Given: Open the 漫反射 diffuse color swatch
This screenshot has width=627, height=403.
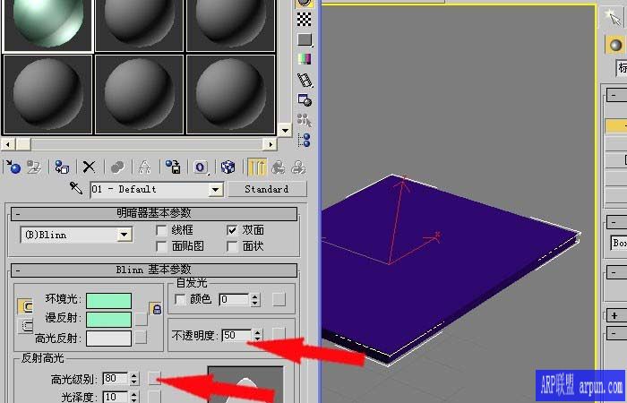Looking at the screenshot, I should tap(108, 320).
